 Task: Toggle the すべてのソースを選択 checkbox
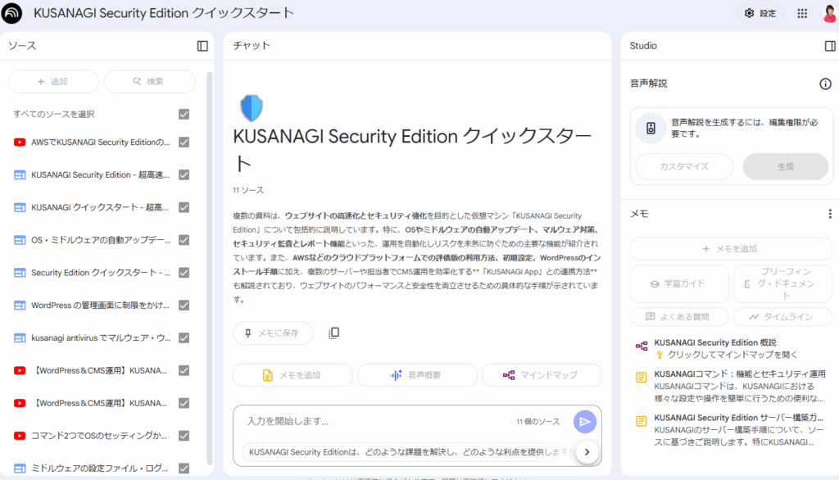click(184, 115)
